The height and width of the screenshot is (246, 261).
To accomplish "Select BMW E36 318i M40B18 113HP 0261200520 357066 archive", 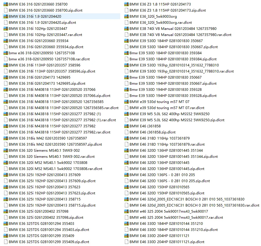I will (49, 89).
